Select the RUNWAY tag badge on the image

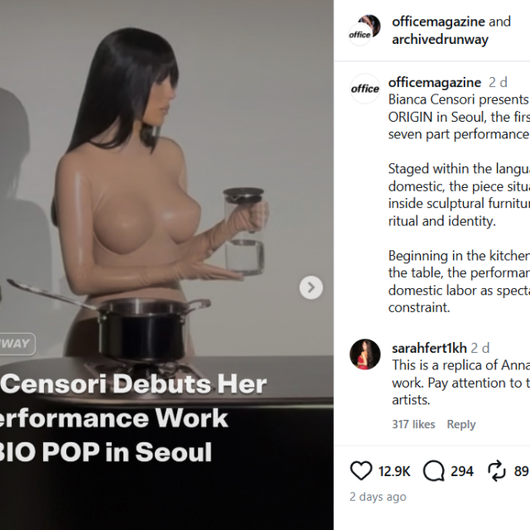pyautogui.click(x=15, y=344)
